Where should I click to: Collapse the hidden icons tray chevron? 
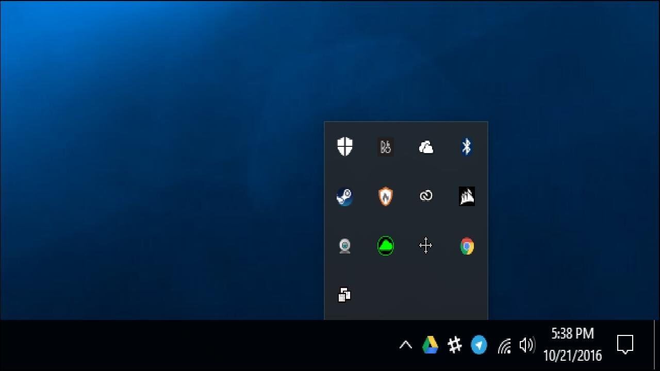[x=406, y=345]
